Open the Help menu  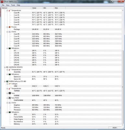19,5
